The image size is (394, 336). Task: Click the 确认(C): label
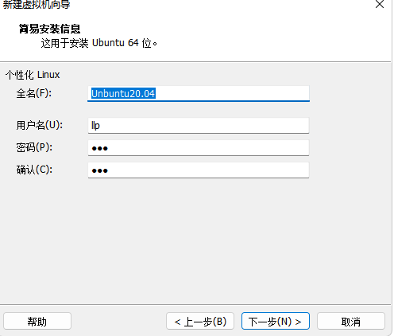tap(34, 170)
